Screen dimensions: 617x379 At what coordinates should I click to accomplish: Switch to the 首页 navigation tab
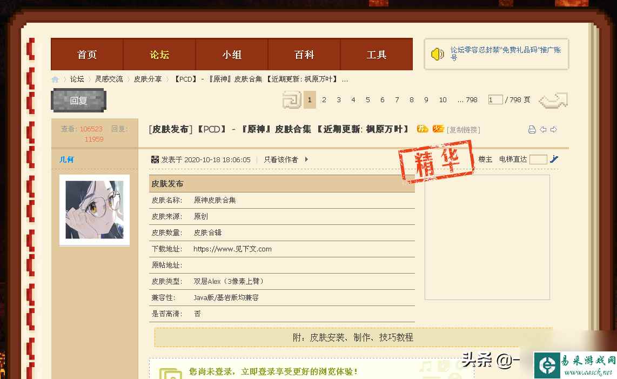[87, 54]
